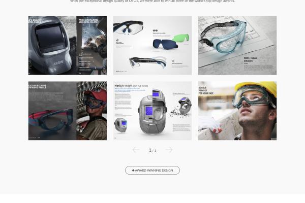The image size is (305, 203).
Task: Open the safety glasses lineup thumbnail
Action: [152, 46]
